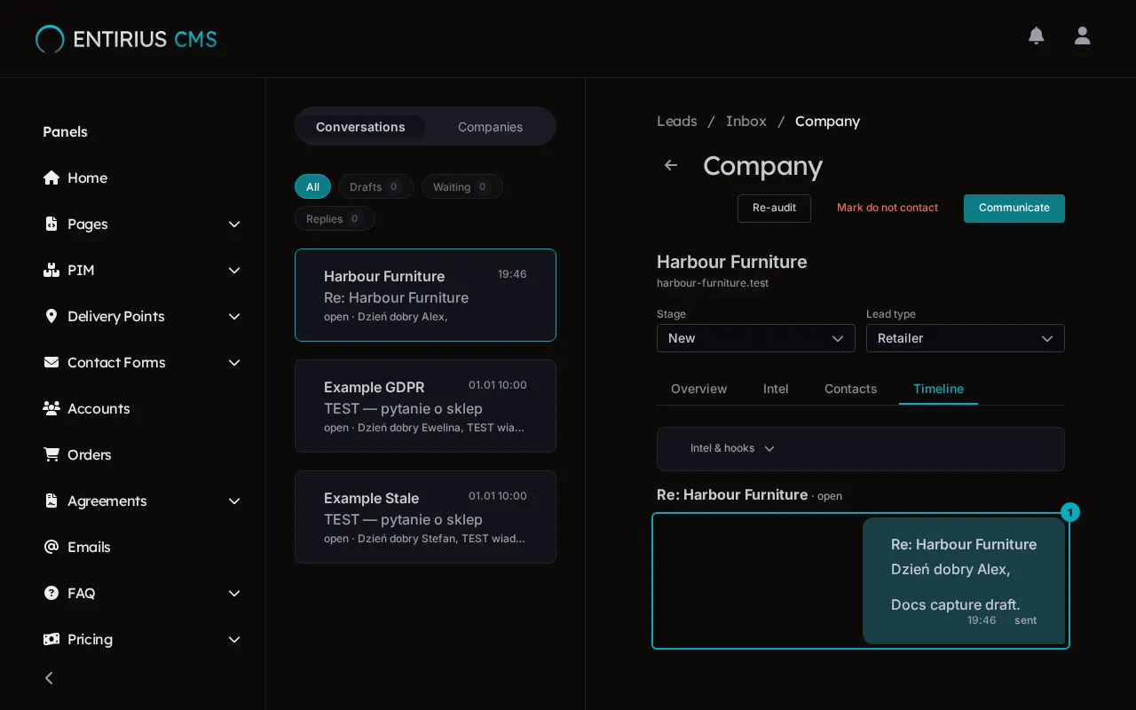Expand the Contact Forms submenu chevron

pyautogui.click(x=234, y=362)
